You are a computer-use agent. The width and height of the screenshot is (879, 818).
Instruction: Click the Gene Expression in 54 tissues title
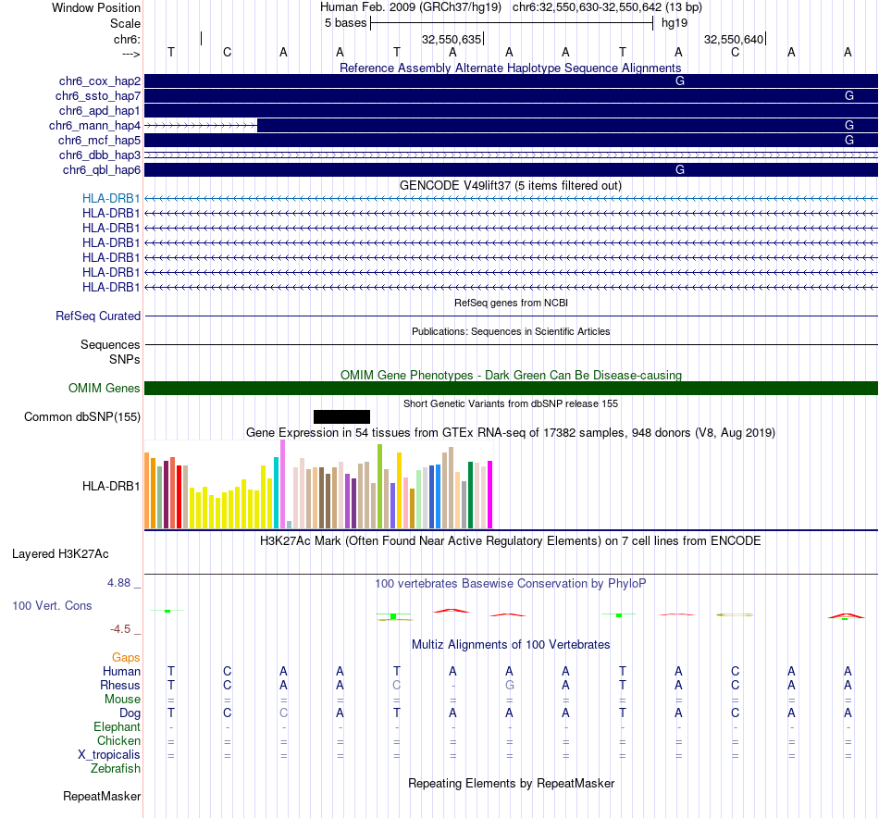(x=511, y=433)
